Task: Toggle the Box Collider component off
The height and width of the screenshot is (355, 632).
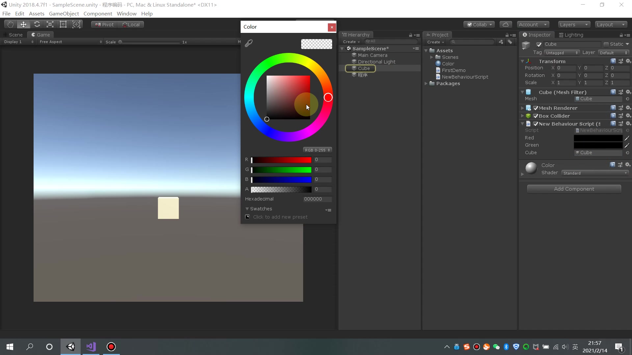Action: point(536,116)
